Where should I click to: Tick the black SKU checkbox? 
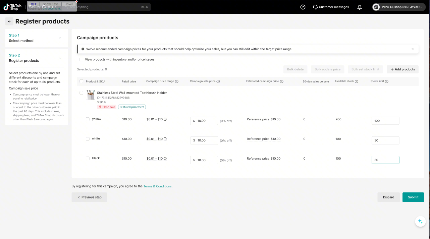88,158
